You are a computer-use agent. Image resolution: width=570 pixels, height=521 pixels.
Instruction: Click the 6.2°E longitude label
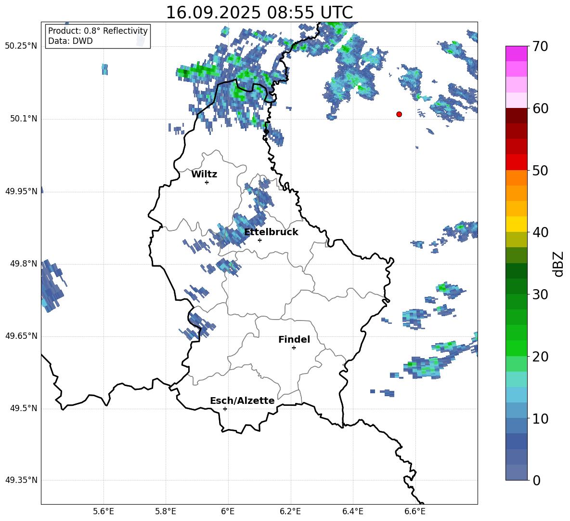[x=290, y=511]
